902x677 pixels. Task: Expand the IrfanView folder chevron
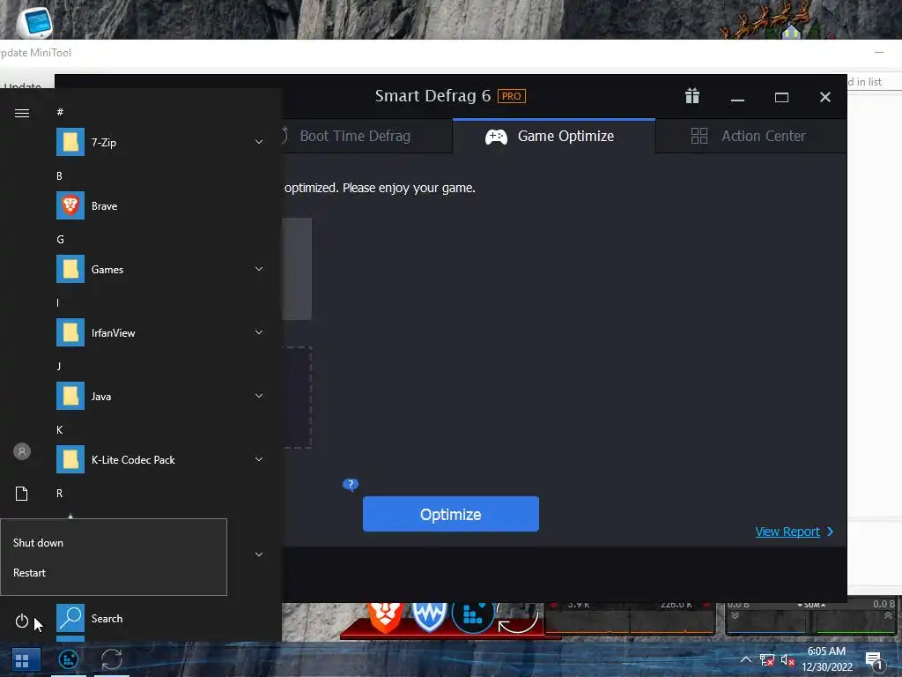(259, 332)
